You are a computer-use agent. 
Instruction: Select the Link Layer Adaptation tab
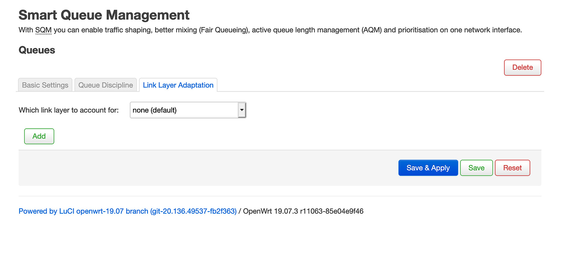point(178,85)
